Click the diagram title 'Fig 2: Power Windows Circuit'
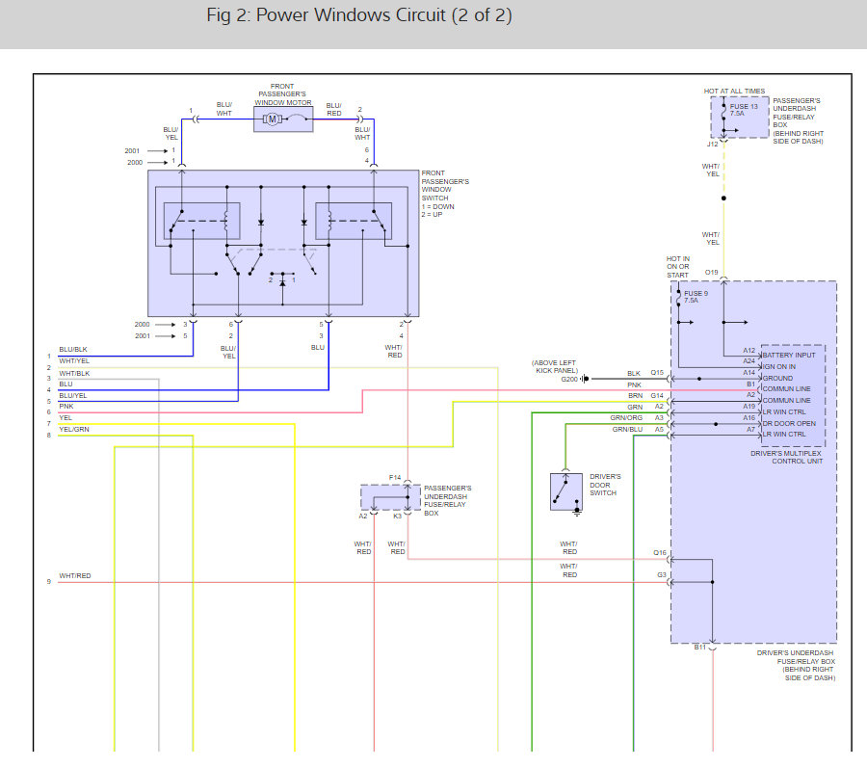Screen dimensions: 867x768 [x=358, y=16]
